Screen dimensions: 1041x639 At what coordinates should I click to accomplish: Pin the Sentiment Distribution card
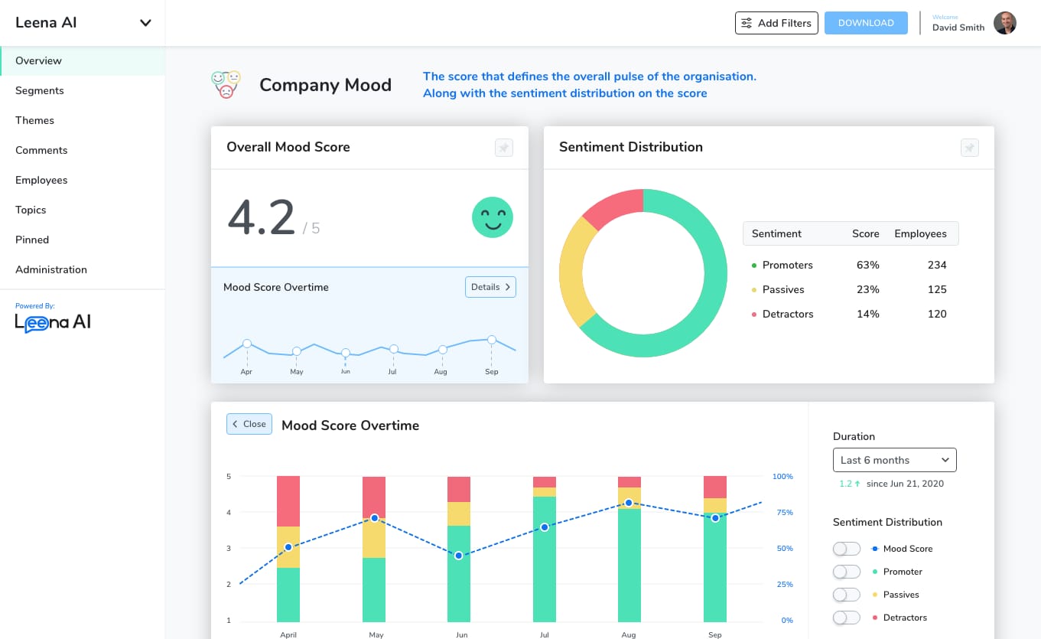click(x=969, y=148)
